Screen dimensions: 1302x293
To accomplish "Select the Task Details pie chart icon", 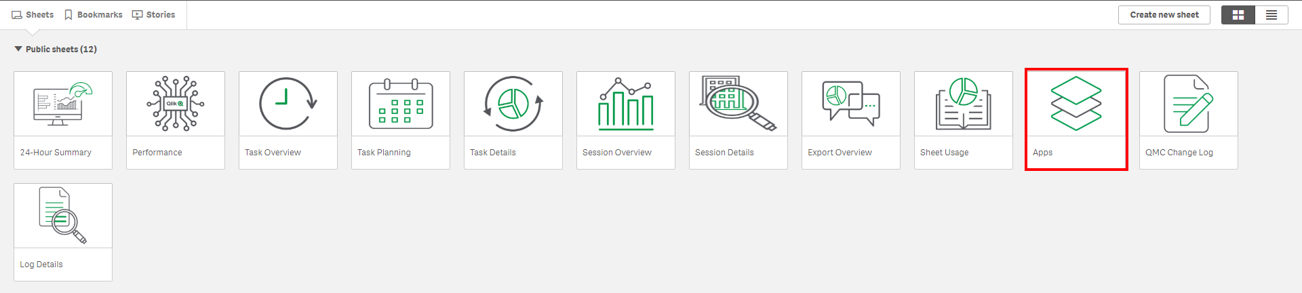I will tap(513, 104).
